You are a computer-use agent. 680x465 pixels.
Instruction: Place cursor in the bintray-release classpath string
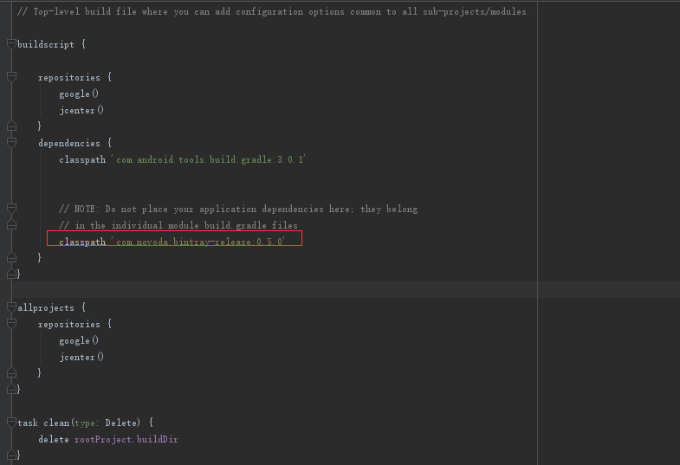(x=198, y=242)
